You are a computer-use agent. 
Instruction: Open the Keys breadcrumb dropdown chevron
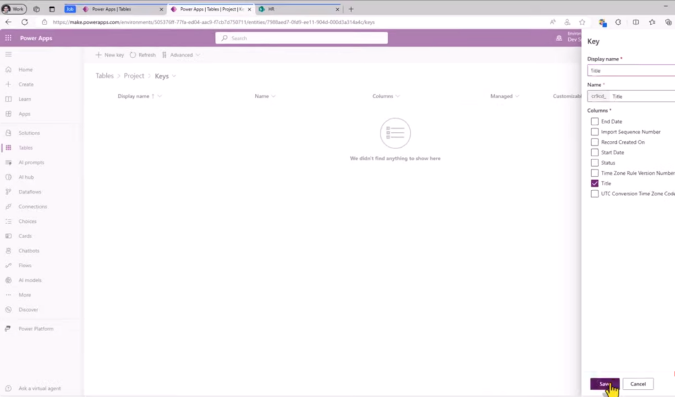(174, 76)
